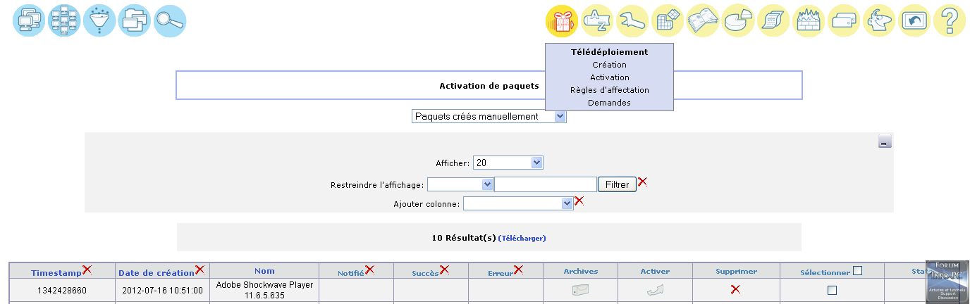Screen dimensions: 970x304
Task: Click the funnel filter icon
Action: pos(99,21)
